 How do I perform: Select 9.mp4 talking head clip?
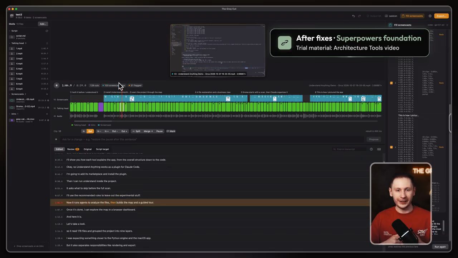(29, 89)
